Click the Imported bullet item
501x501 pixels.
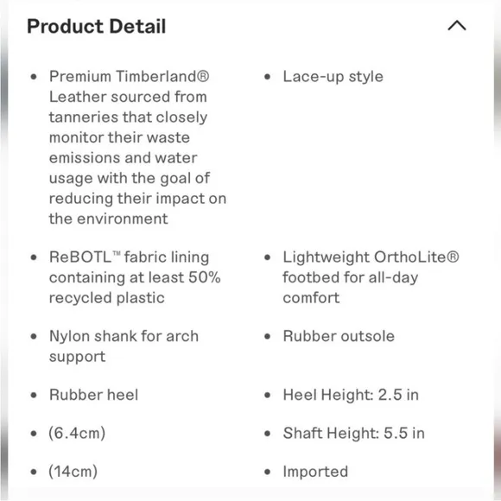click(315, 472)
